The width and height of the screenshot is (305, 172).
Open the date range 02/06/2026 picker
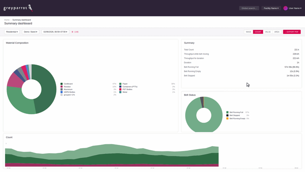(x=55, y=32)
